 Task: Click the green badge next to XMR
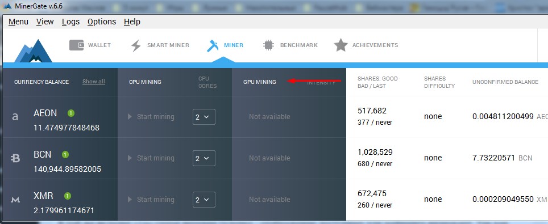tap(68, 196)
